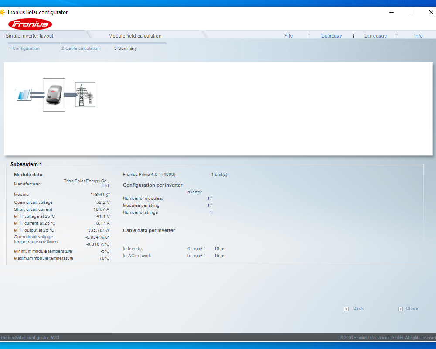Click the red Fronius logo

30,24
